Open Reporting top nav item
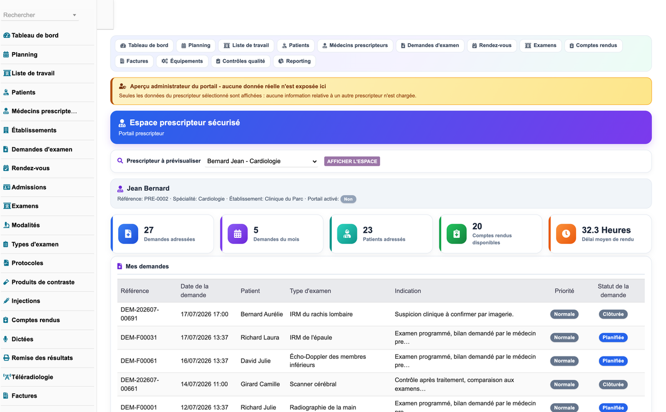 coord(294,61)
